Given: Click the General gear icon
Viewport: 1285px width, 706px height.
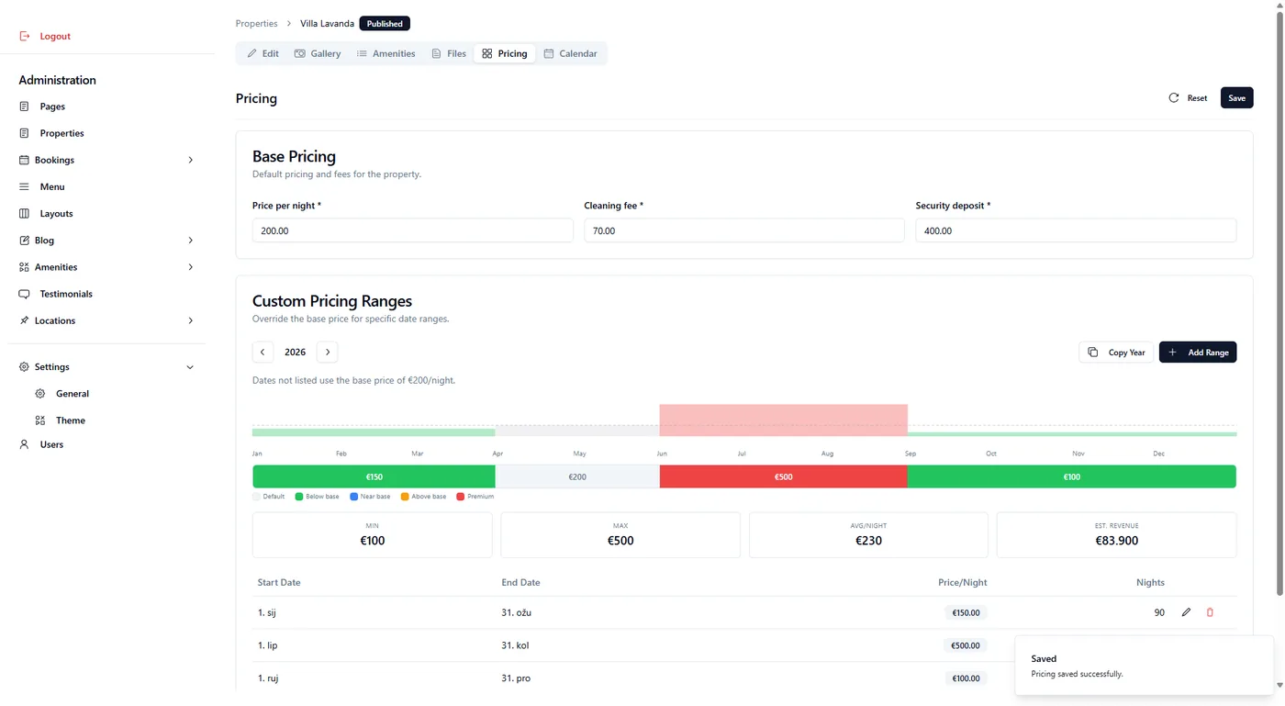Looking at the screenshot, I should tap(40, 394).
